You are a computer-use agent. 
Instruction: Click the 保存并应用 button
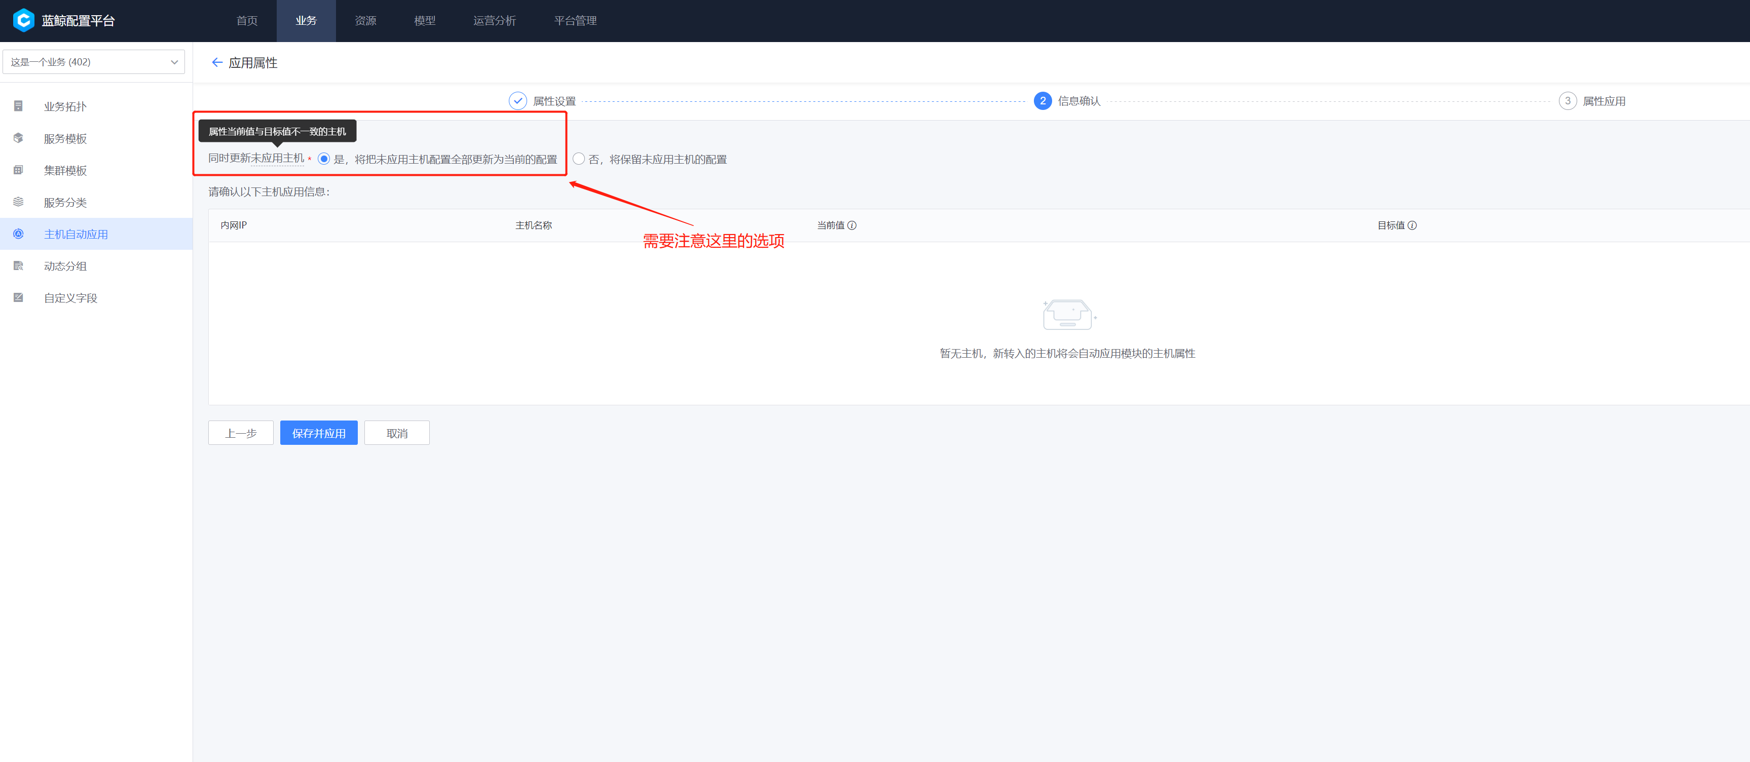pyautogui.click(x=319, y=433)
